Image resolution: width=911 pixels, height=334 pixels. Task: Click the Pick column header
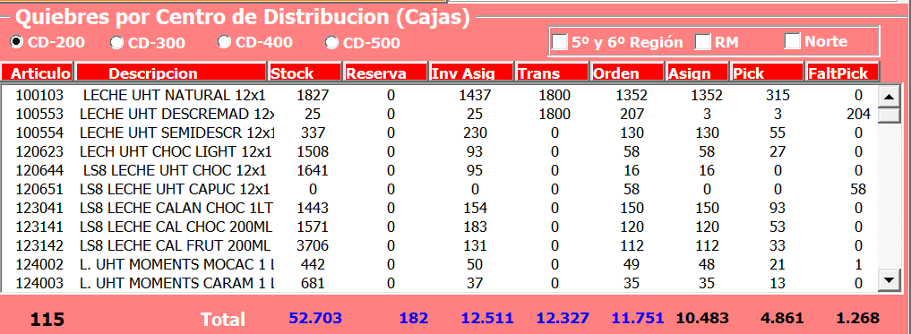tap(767, 72)
